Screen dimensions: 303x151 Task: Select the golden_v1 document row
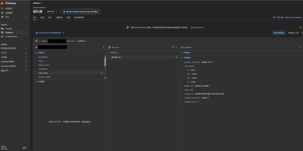coord(142,57)
